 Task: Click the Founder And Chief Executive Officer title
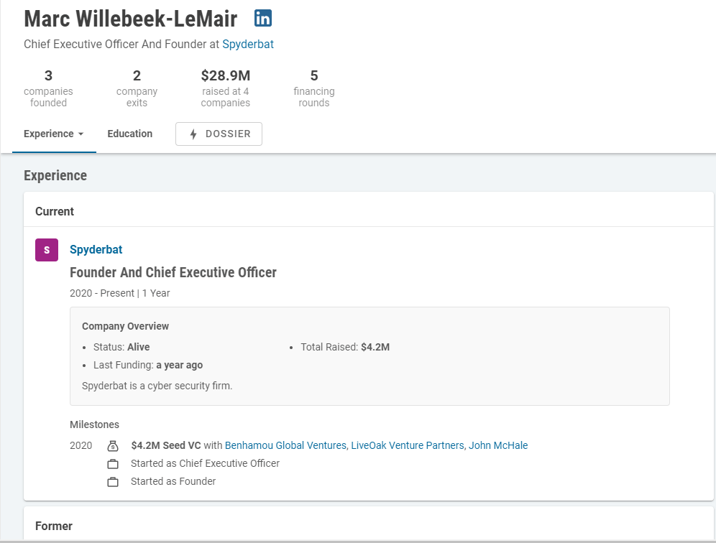(173, 272)
